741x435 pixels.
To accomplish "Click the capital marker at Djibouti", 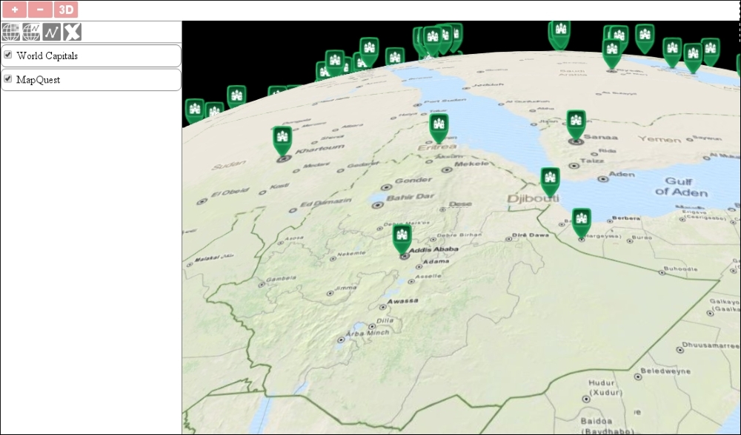I will 550,181.
